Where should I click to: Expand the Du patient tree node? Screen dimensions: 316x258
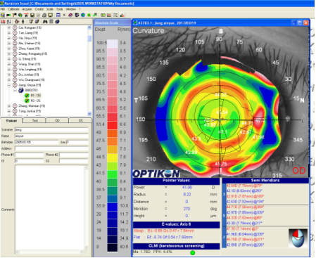[x=9, y=75]
